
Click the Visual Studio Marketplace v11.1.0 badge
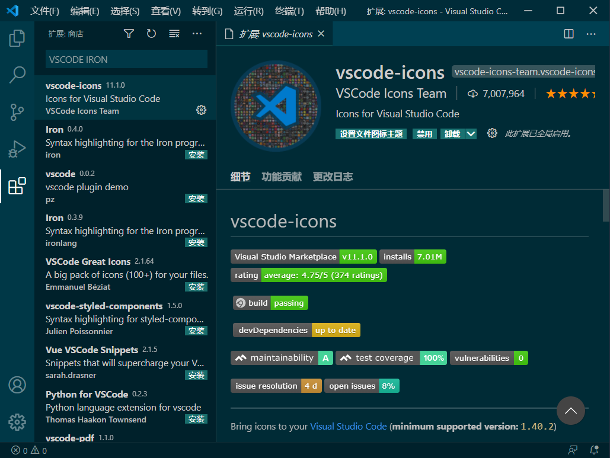point(304,257)
